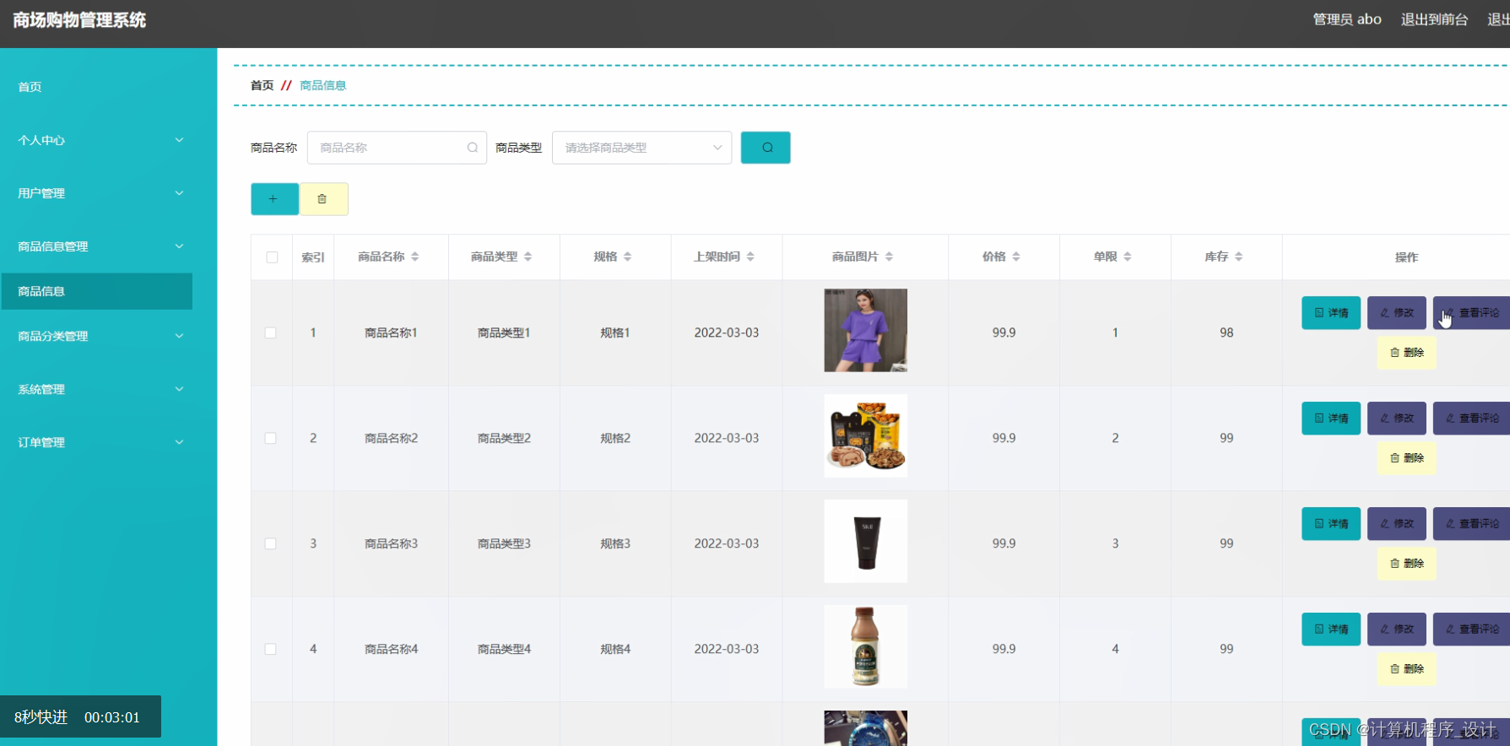Sort by 商品名称 column arrows
The image size is (1510, 746).
tap(414, 257)
